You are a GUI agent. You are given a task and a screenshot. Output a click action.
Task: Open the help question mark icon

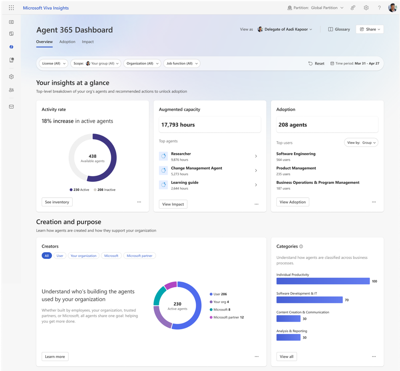click(379, 8)
